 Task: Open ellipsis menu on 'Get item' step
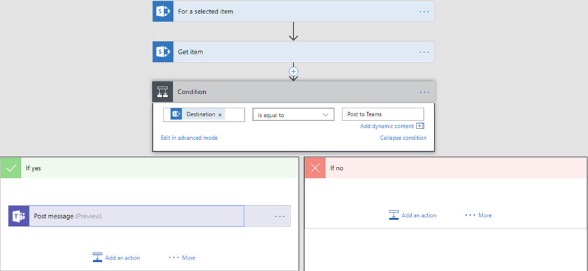coord(424,52)
